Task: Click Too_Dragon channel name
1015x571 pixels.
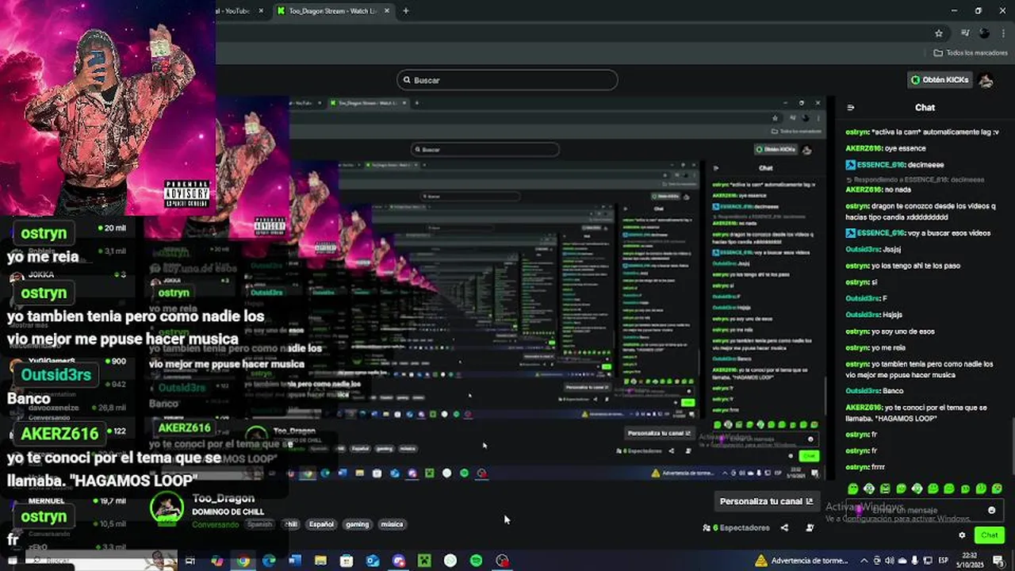Action: [x=224, y=499]
